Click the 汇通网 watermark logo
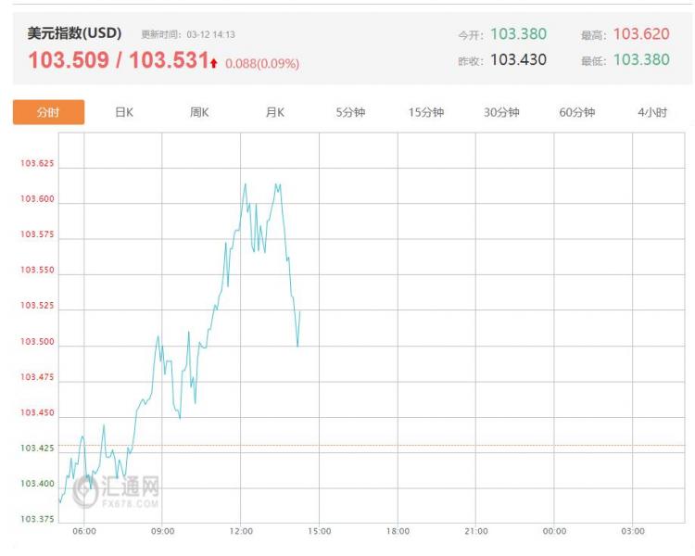695x556 pixels. 117,490
